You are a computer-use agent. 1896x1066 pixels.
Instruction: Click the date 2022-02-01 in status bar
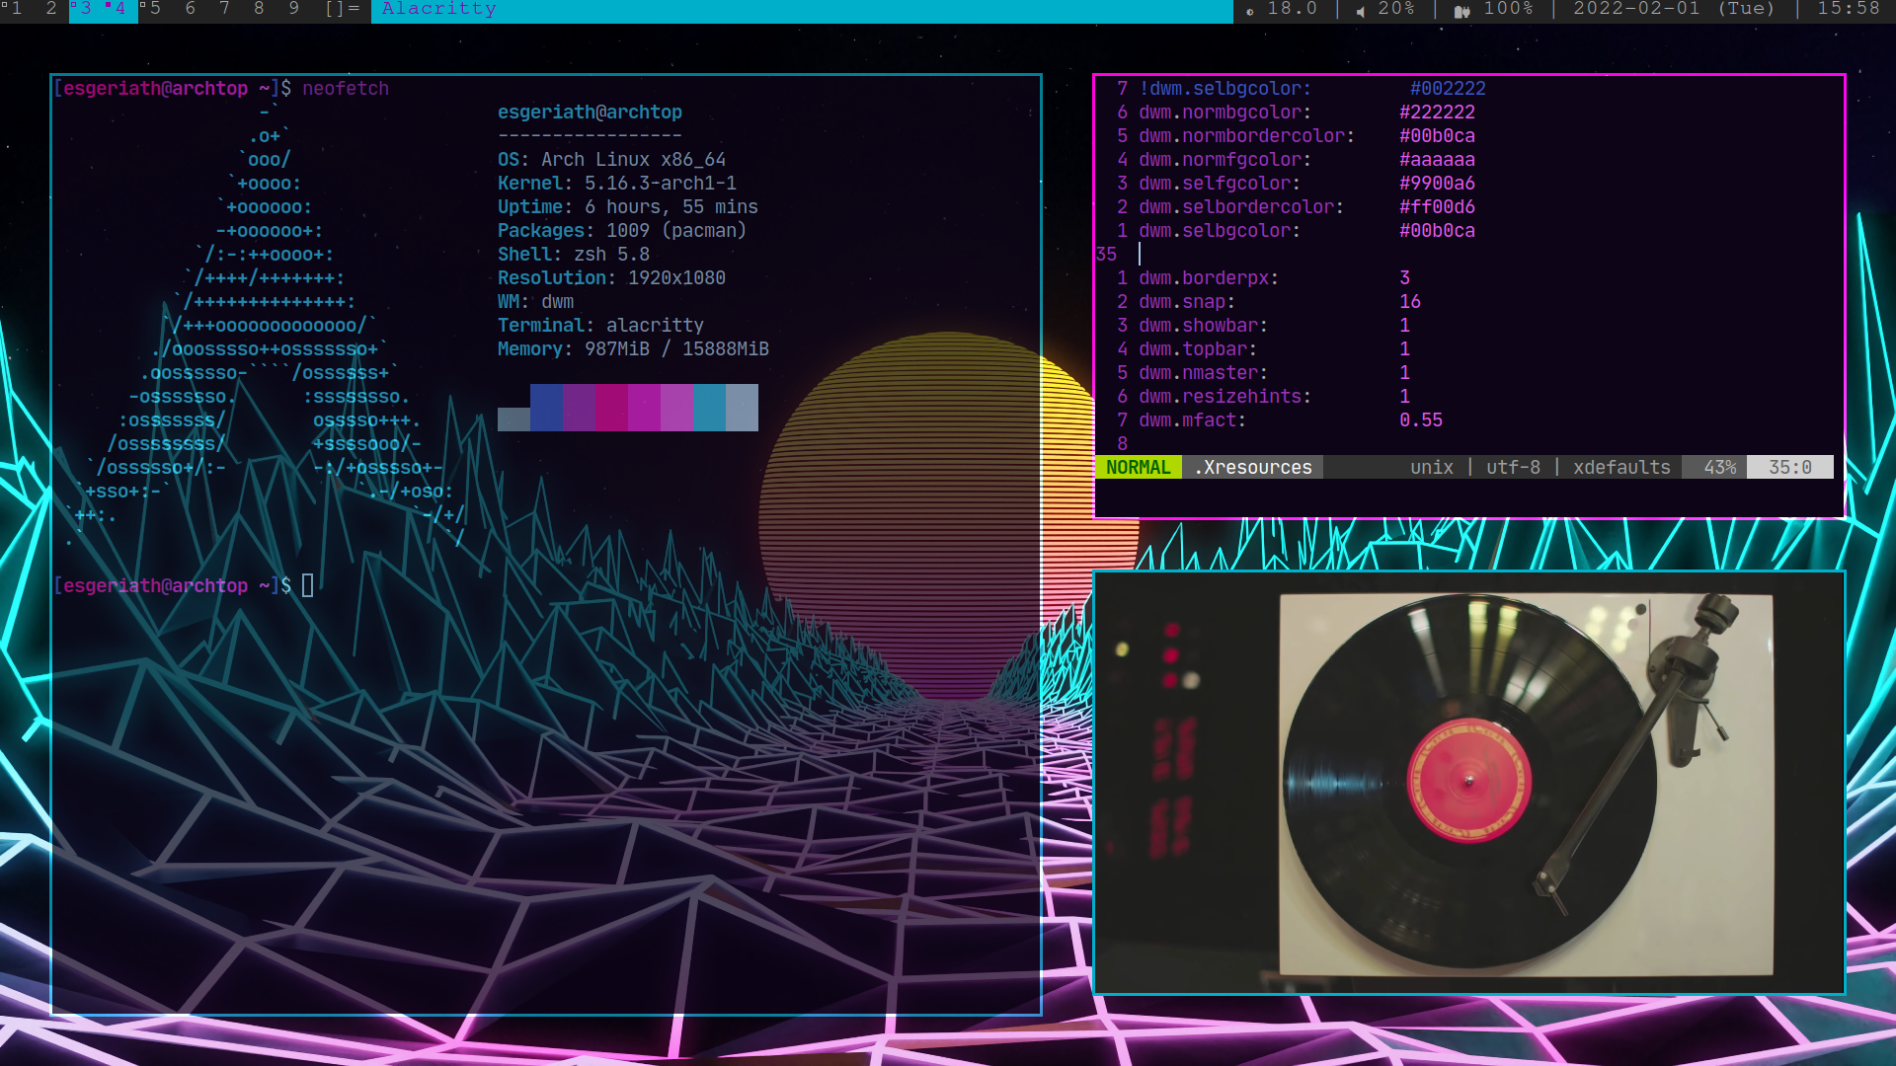click(1636, 9)
